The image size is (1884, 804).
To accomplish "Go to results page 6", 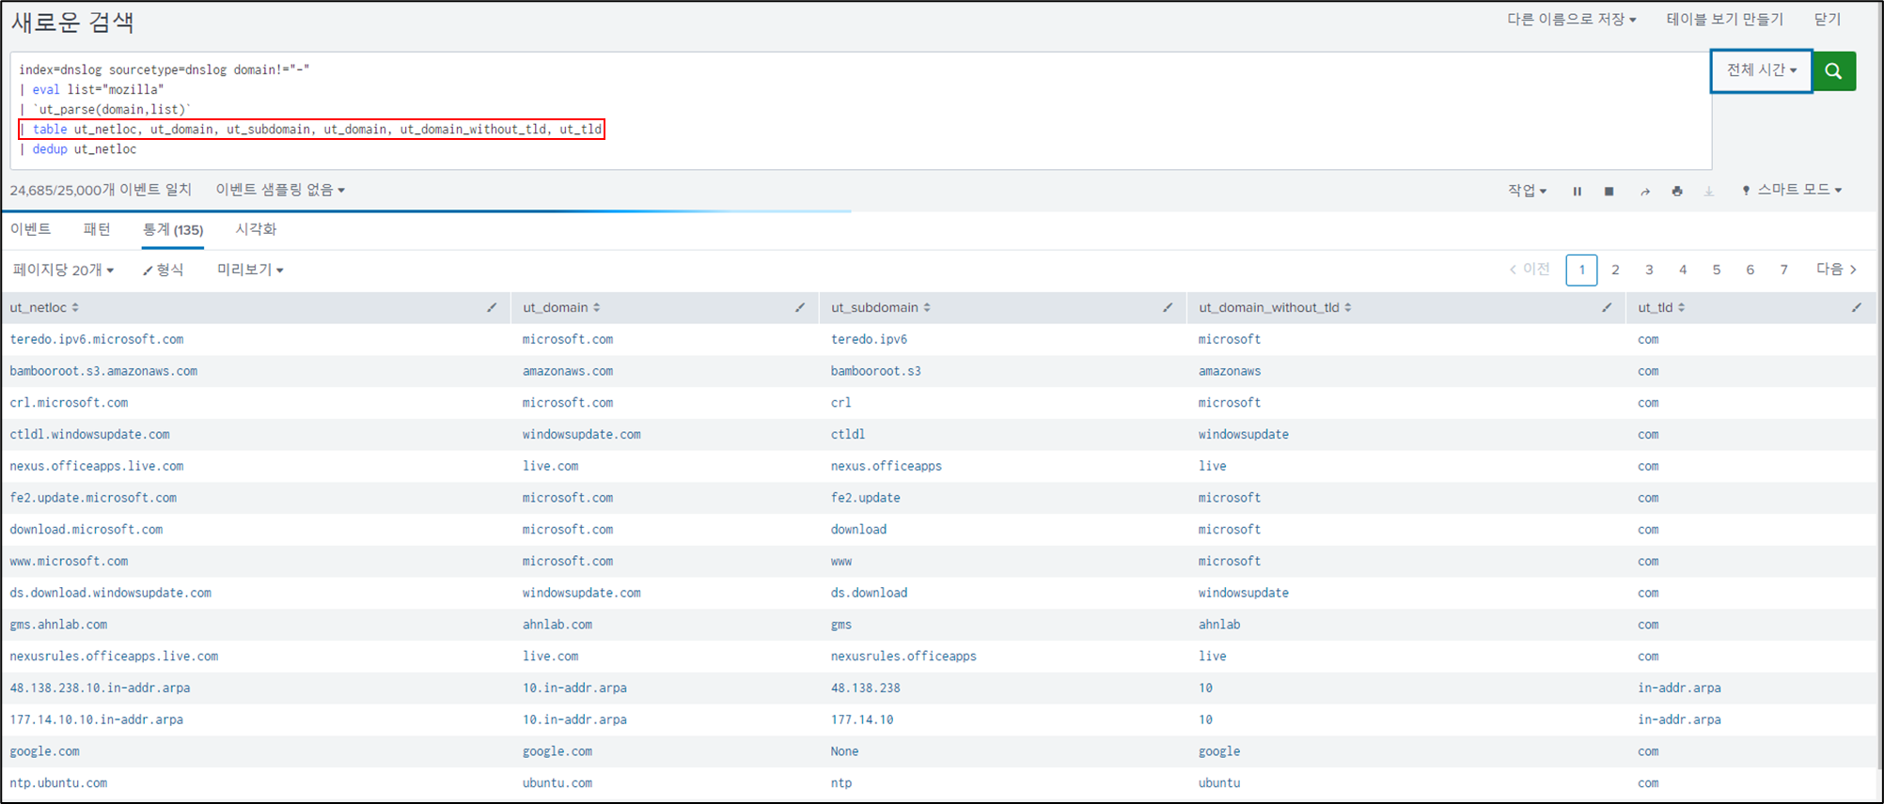I will click(1750, 270).
